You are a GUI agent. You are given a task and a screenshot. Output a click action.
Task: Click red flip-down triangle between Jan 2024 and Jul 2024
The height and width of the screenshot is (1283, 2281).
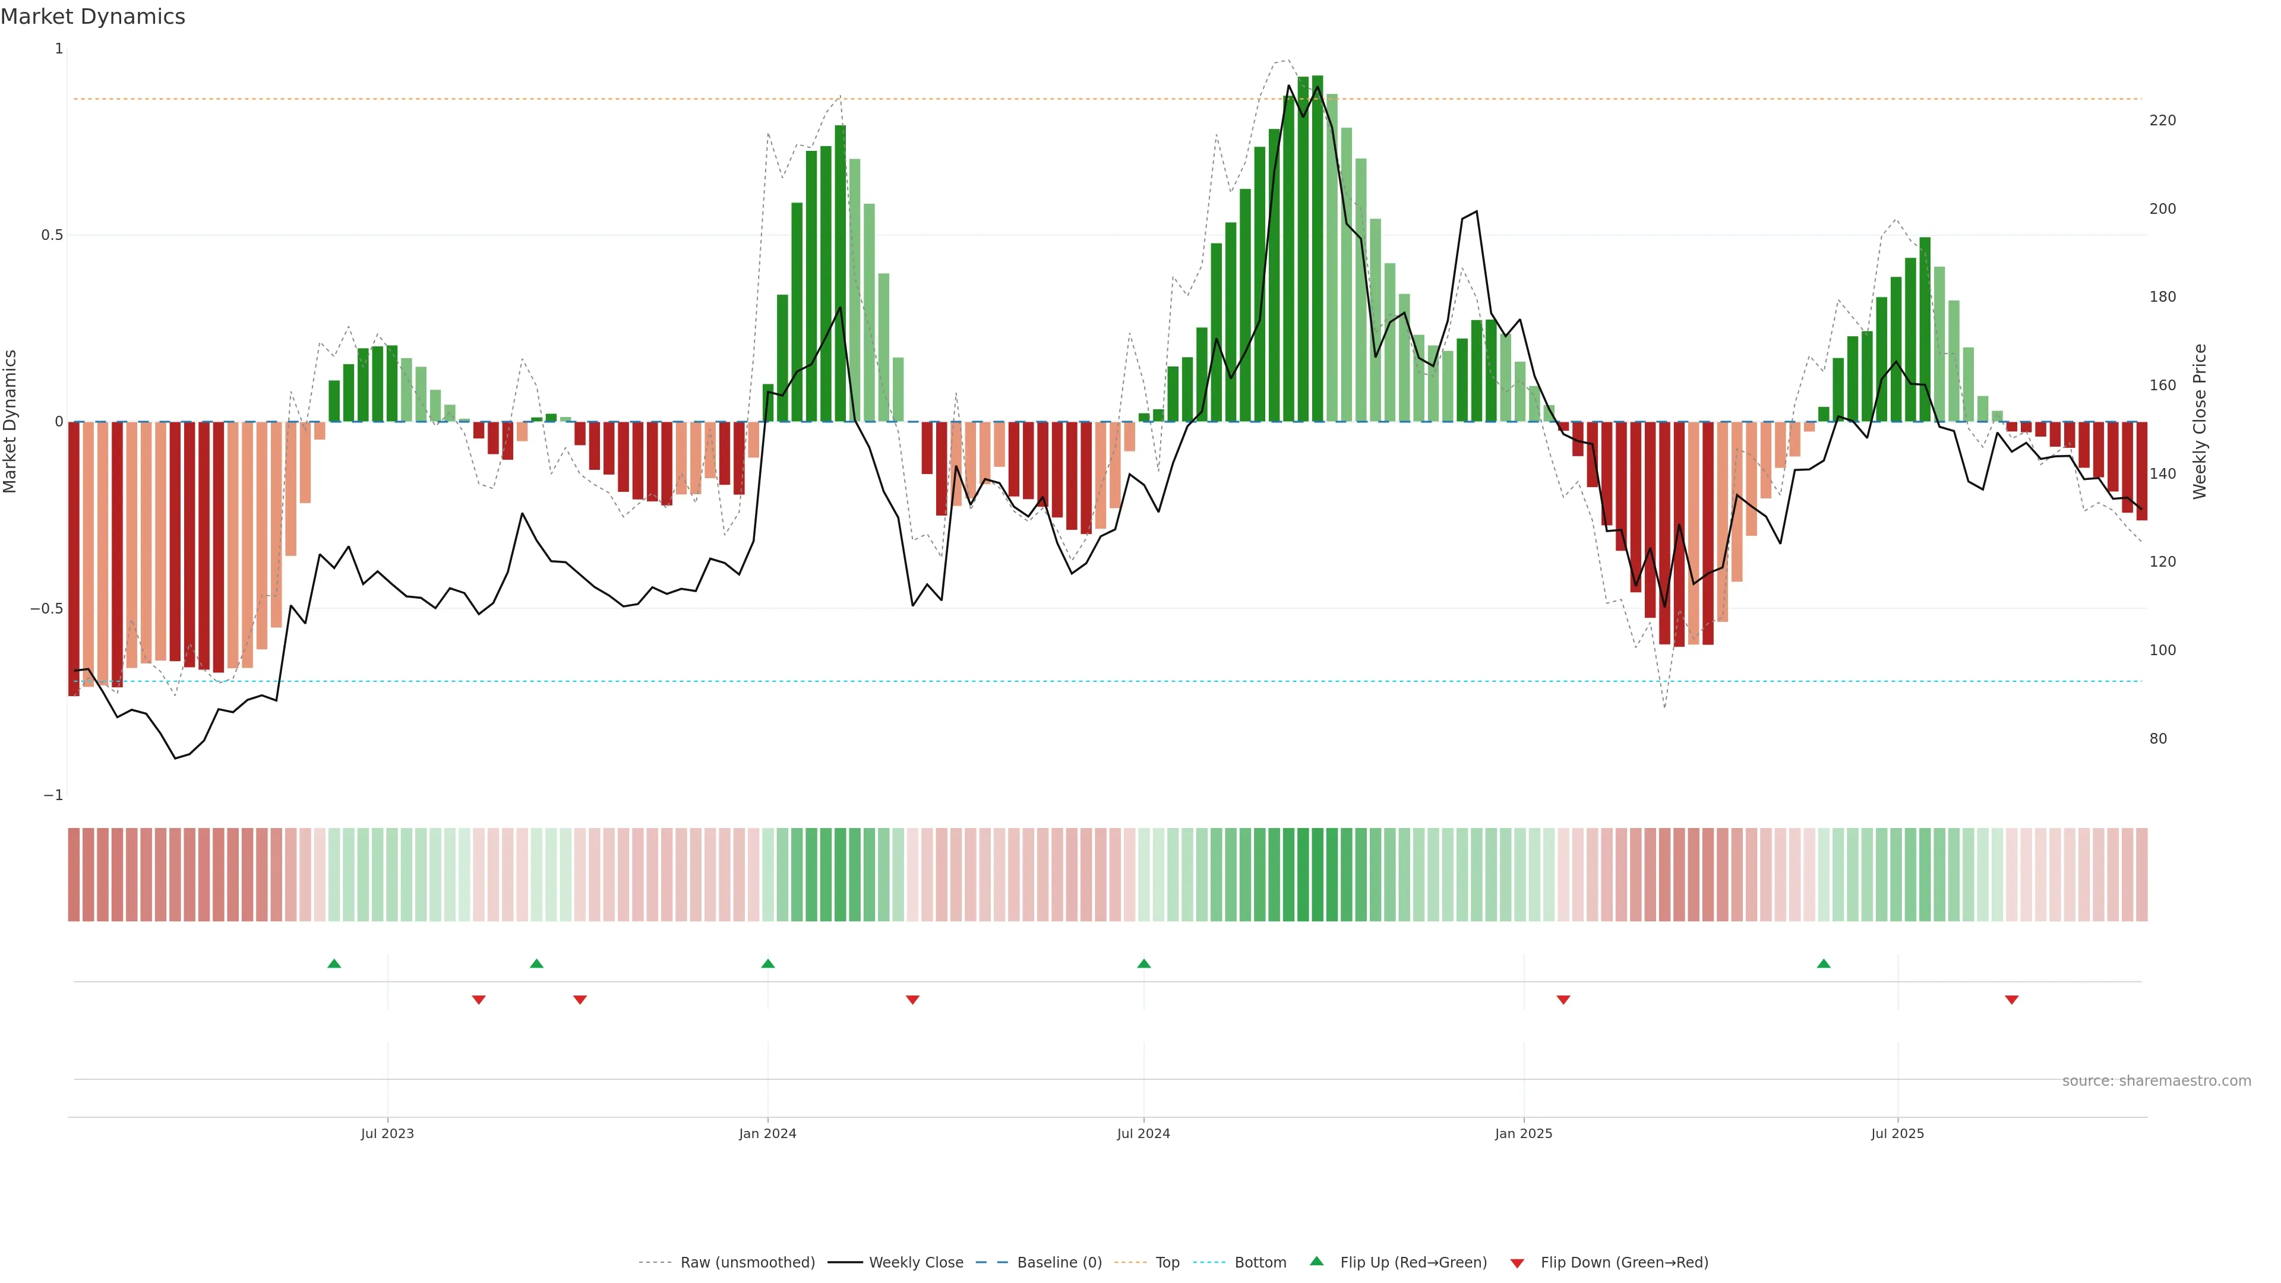pyautogui.click(x=912, y=1000)
